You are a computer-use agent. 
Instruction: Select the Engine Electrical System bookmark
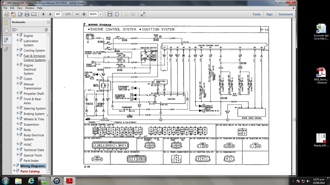[x=30, y=69]
